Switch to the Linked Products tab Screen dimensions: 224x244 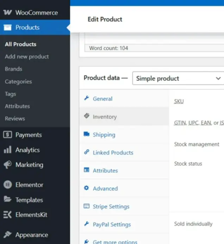click(124, 152)
